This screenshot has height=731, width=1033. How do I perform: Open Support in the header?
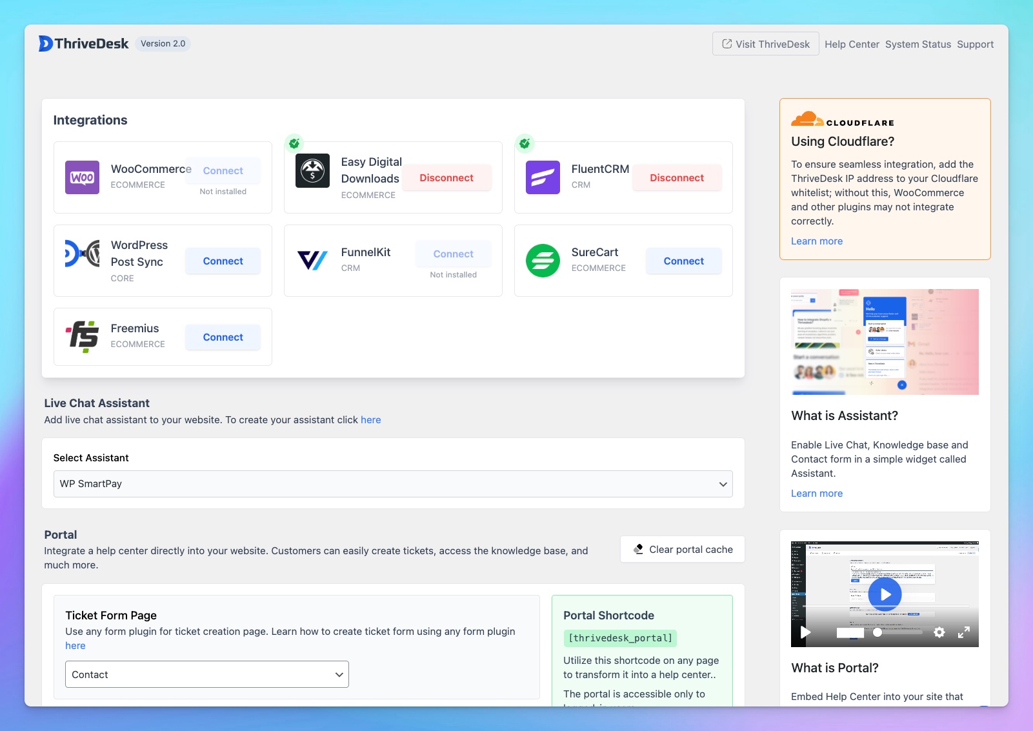975,45
